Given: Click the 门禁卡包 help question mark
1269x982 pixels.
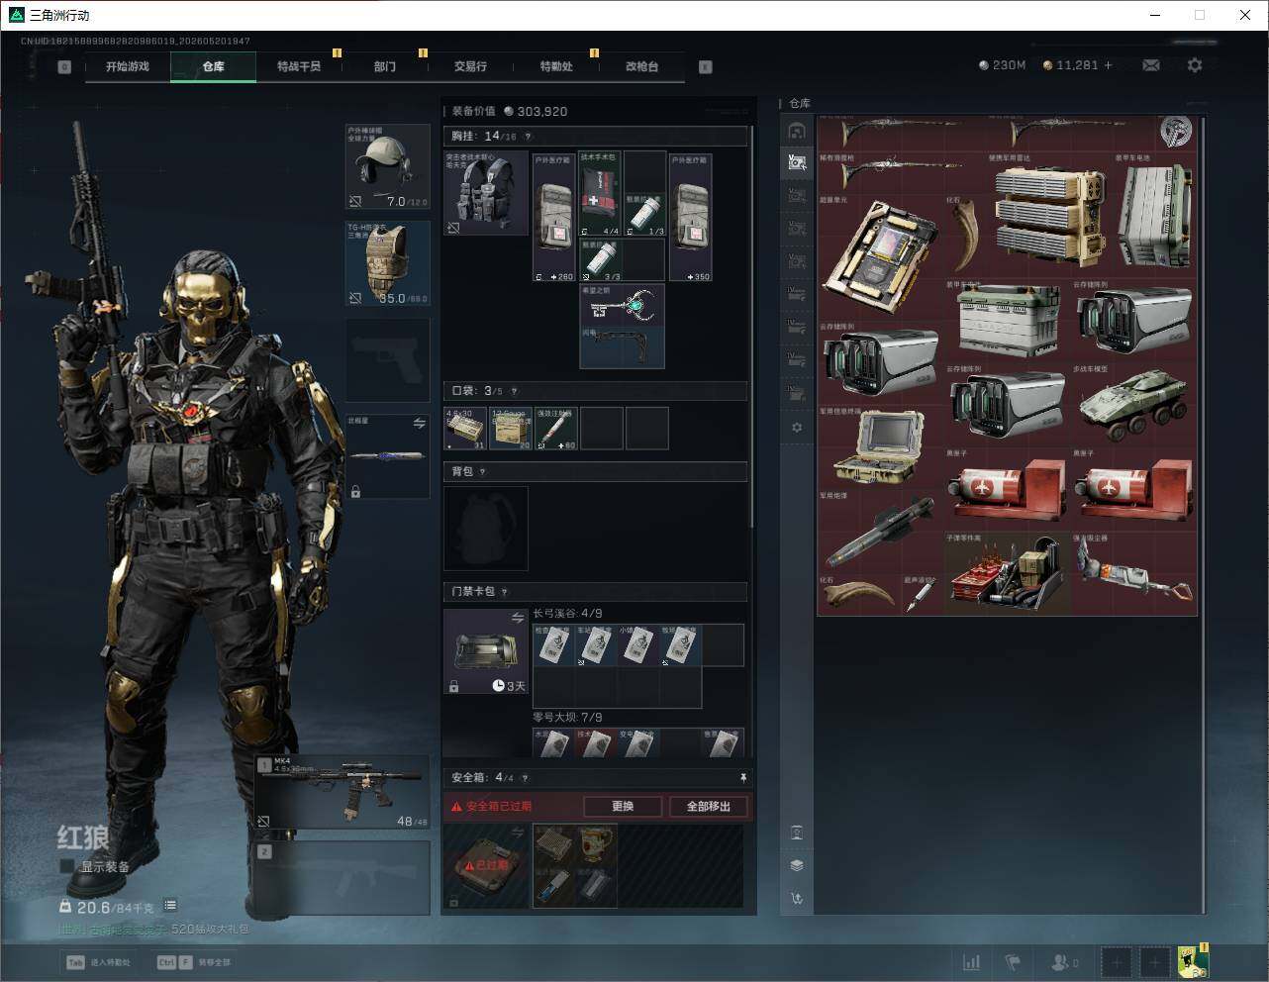Looking at the screenshot, I should [x=505, y=592].
